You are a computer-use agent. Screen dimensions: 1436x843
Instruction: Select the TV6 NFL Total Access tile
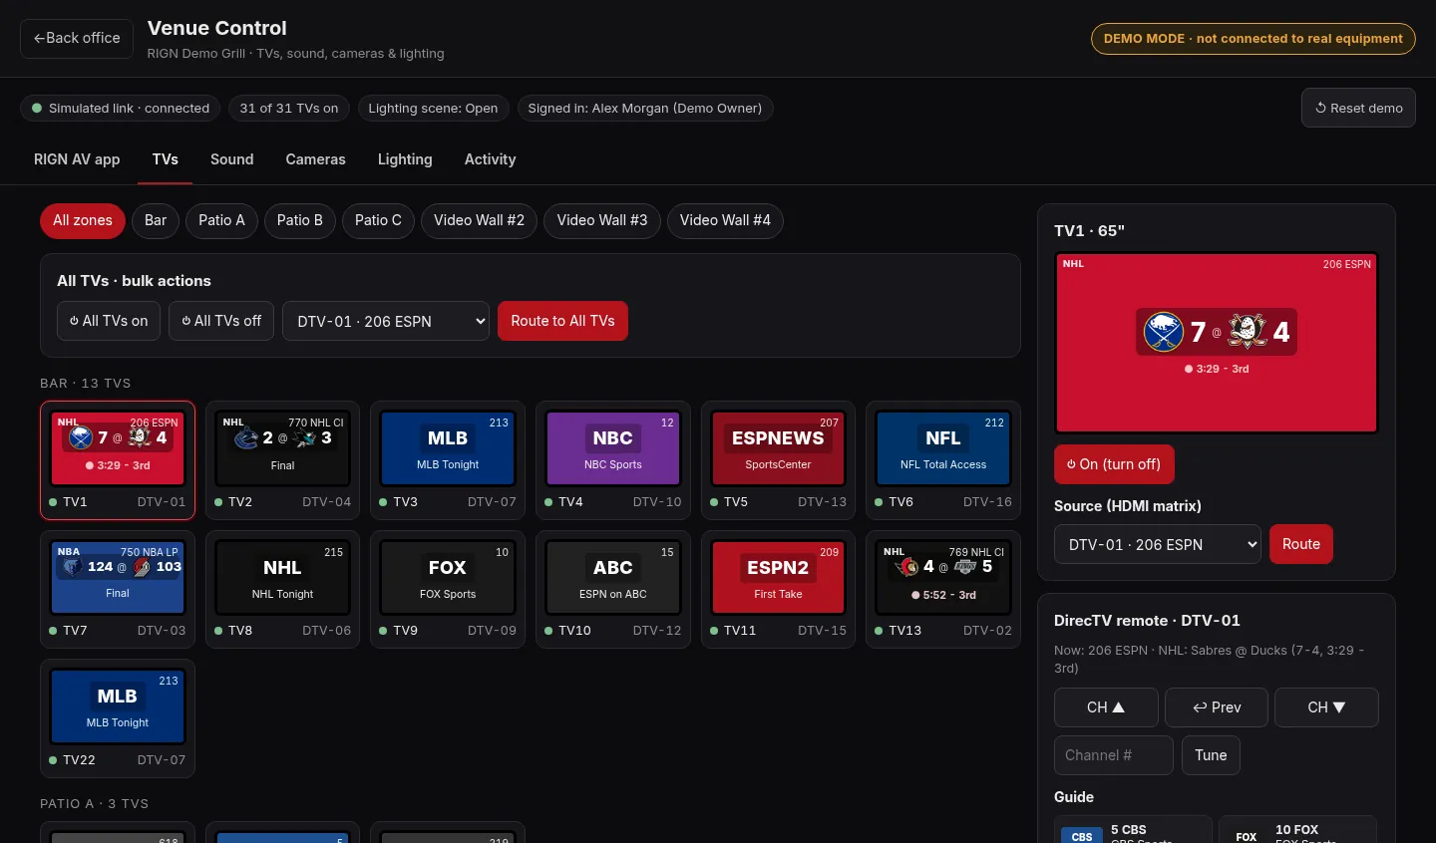pos(943,460)
